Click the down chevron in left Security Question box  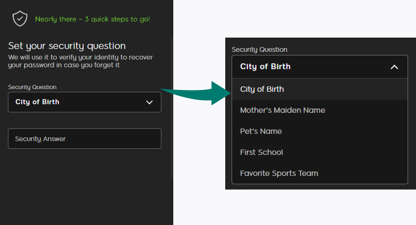[149, 102]
